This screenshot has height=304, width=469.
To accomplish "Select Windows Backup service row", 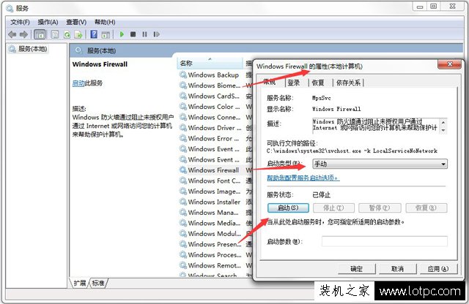I will click(213, 75).
